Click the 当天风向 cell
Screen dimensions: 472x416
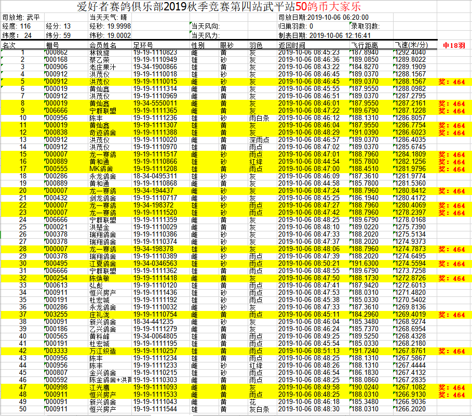206,26
